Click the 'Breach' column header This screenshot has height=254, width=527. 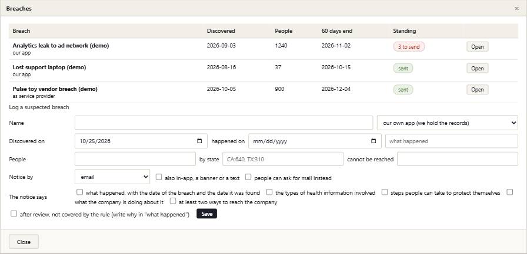pos(21,31)
